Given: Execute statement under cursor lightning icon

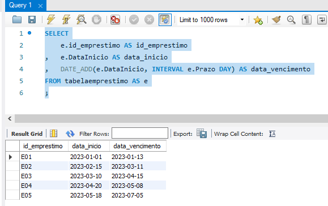Looking at the screenshot, I should tap(66, 20).
